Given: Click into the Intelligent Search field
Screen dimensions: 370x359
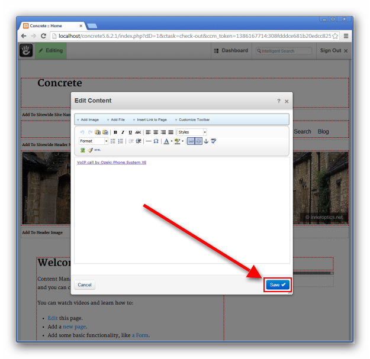Looking at the screenshot, I should click(285, 51).
